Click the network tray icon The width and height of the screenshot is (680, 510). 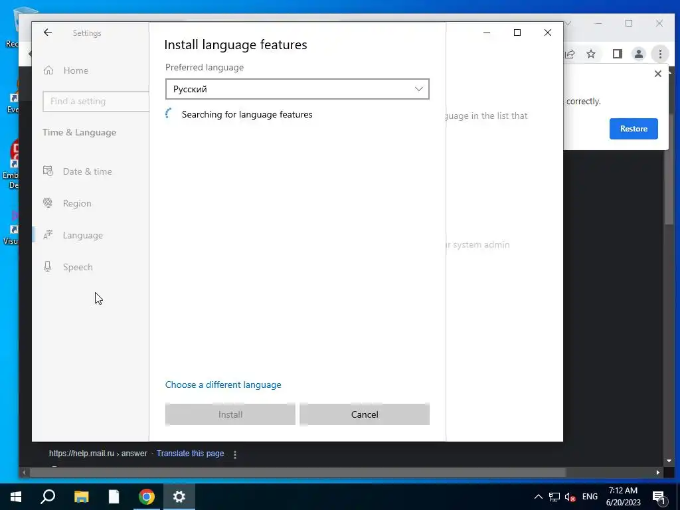pos(554,497)
